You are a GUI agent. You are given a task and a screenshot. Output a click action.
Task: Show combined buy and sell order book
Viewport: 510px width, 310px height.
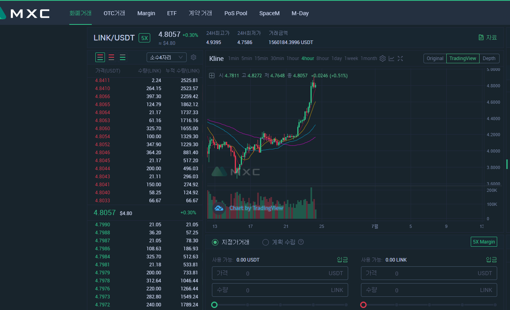[x=100, y=57]
